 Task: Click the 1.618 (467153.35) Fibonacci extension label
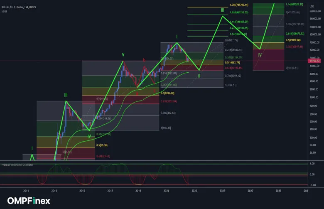point(239,13)
